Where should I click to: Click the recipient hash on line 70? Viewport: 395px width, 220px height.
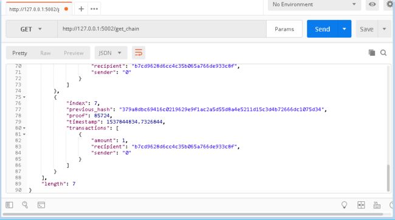184,66
